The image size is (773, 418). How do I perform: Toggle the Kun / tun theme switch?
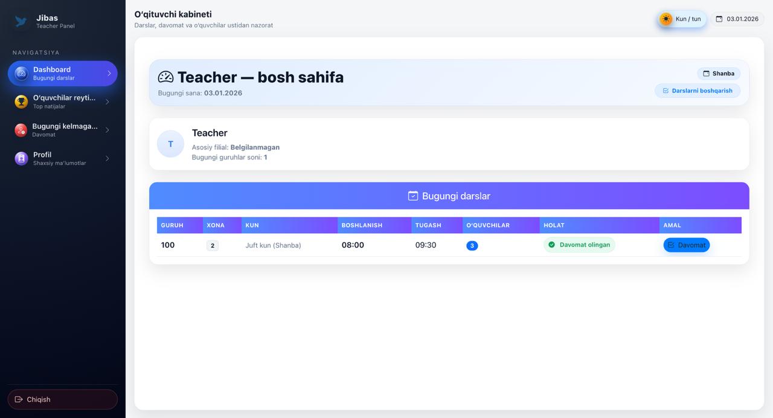682,19
